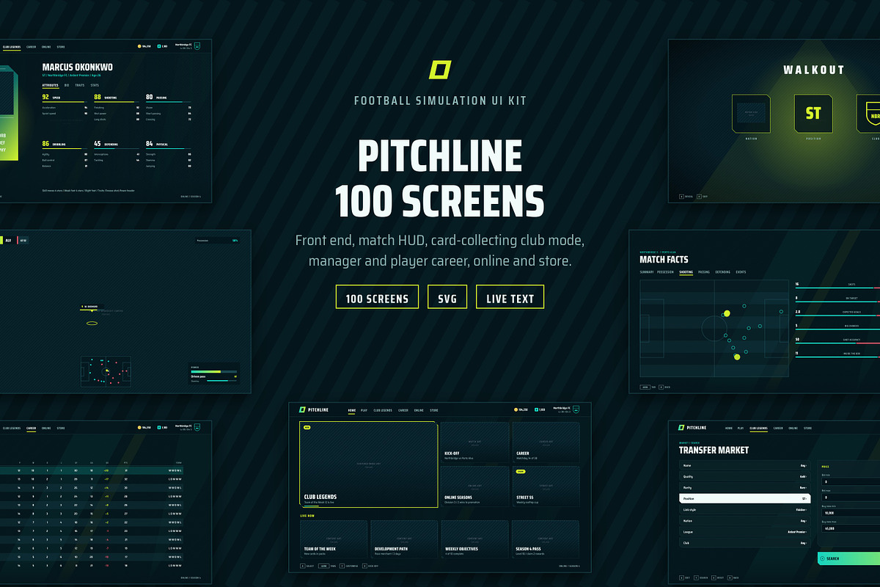Open the highlighted Position filter dropdown

coord(745,498)
